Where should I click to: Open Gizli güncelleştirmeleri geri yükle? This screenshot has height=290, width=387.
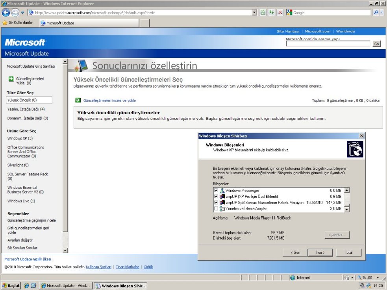tap(28, 230)
